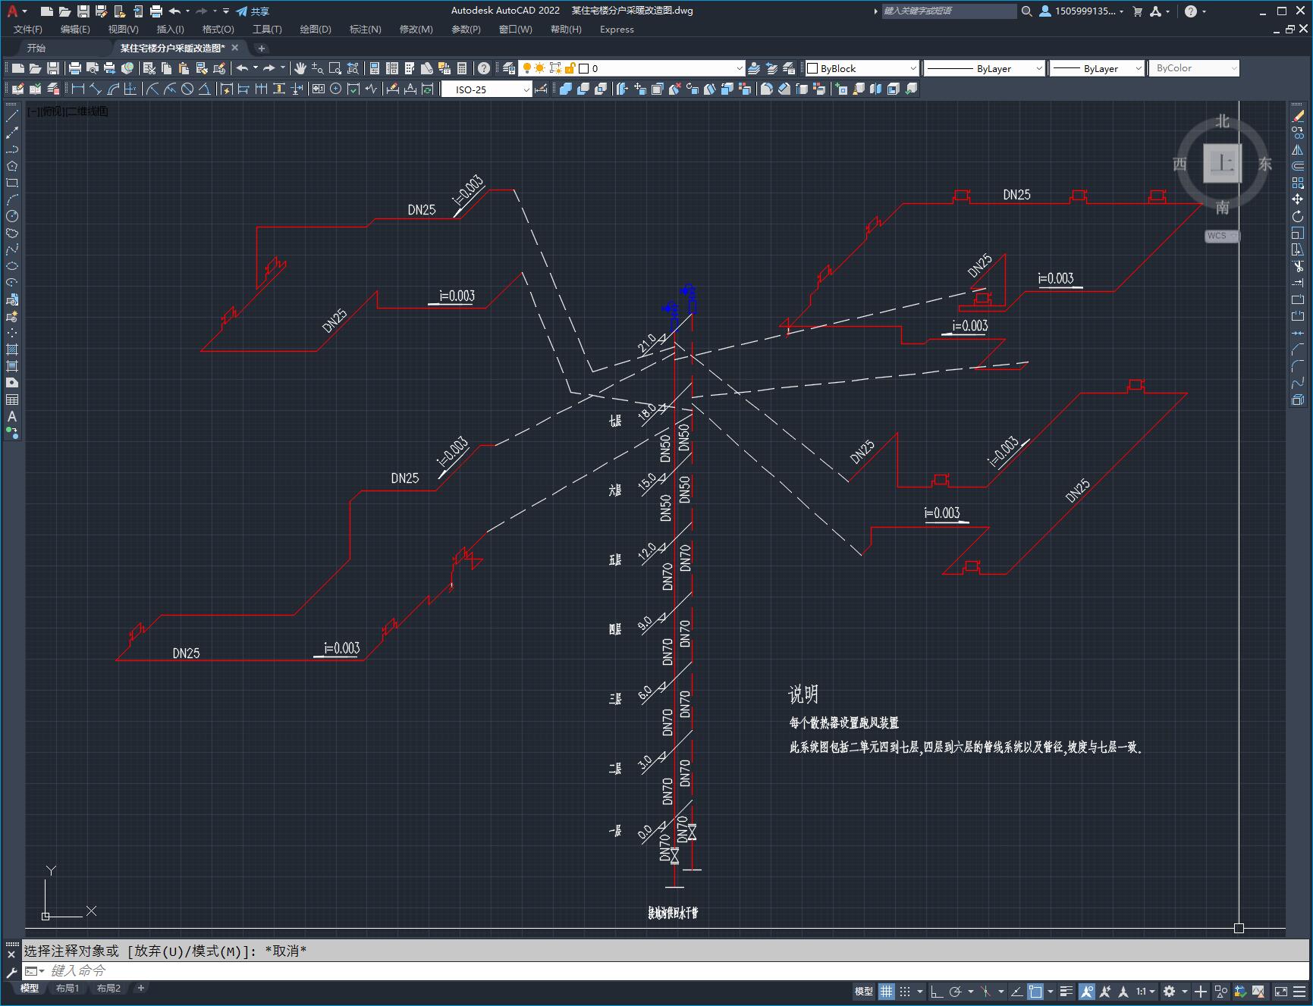Toggle isometric drafting in status bar

(986, 991)
